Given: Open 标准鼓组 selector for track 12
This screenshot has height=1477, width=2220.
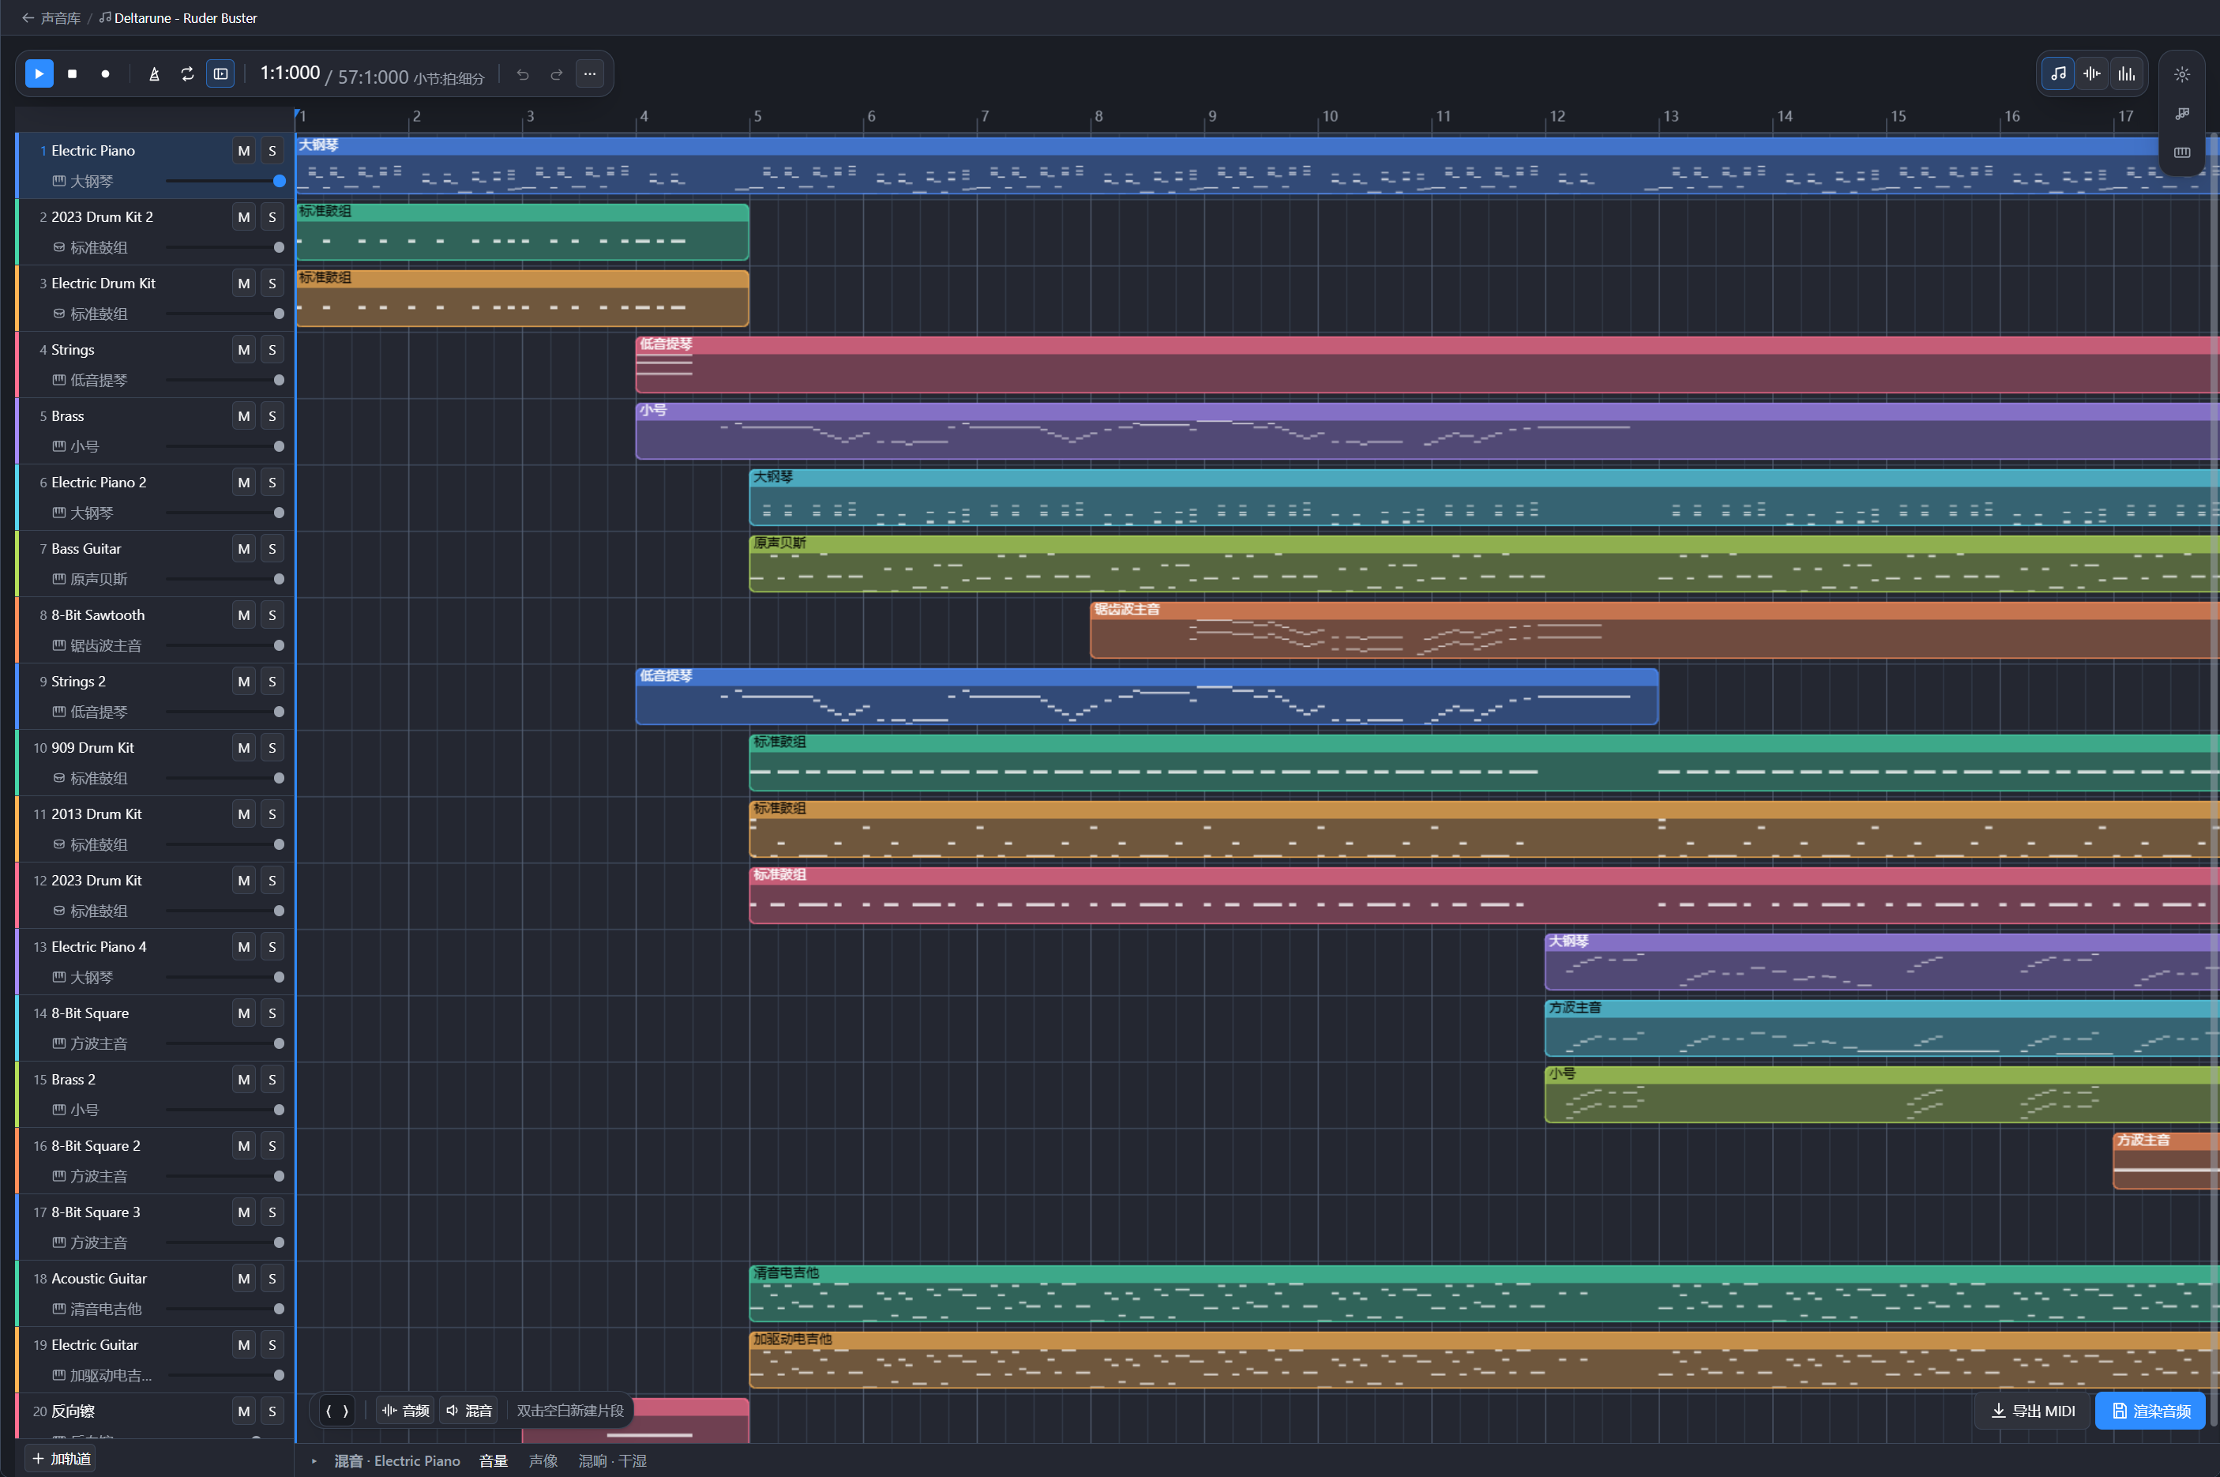Looking at the screenshot, I should [89, 911].
